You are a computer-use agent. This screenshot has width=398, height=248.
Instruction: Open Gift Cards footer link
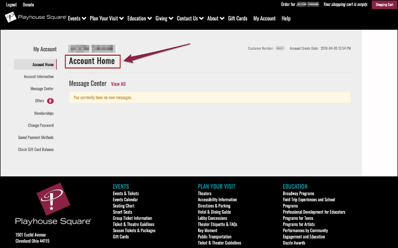120,237
